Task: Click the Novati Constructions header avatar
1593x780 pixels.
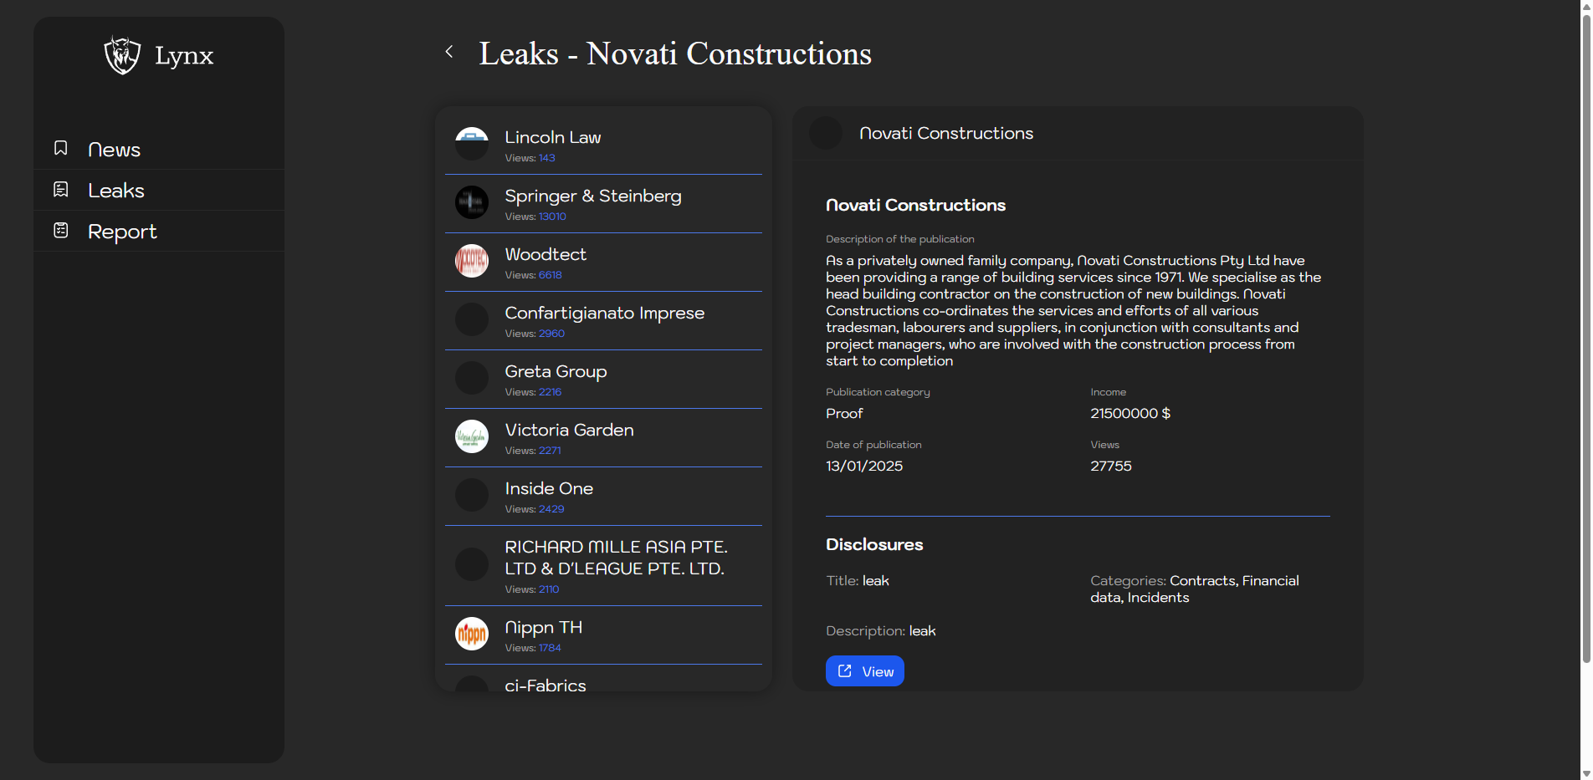Action: pos(826,134)
